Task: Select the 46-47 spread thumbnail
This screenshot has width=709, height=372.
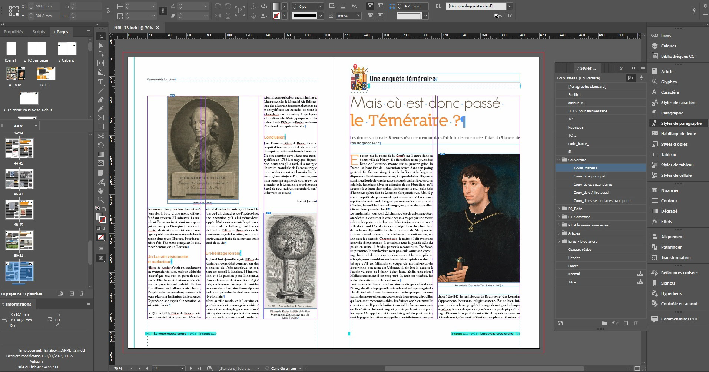Action: (x=19, y=179)
